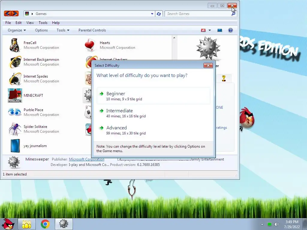
Task: Click the scroll up arrow in games list
Action: (x=174, y=37)
